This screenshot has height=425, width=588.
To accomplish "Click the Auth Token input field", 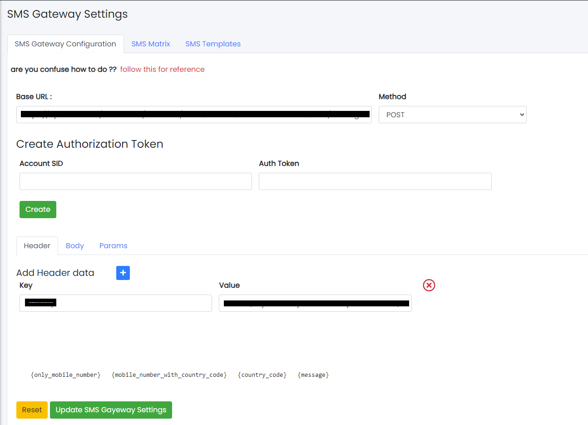I will pyautogui.click(x=375, y=181).
